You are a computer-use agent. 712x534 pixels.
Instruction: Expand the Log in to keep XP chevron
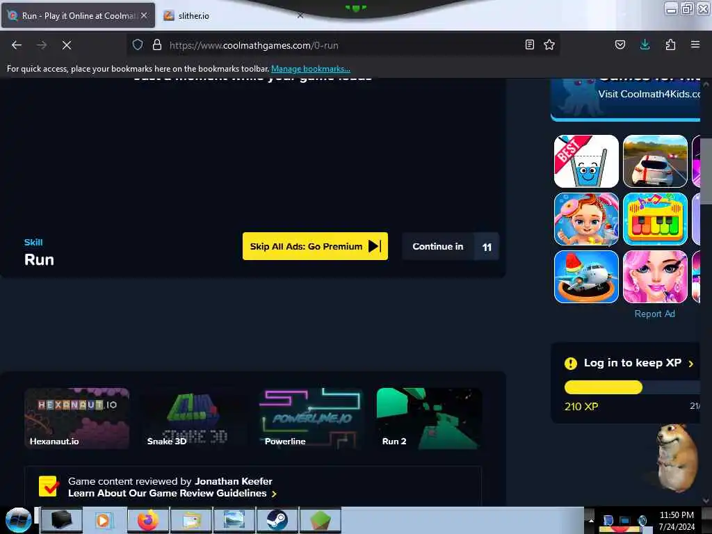(x=690, y=364)
